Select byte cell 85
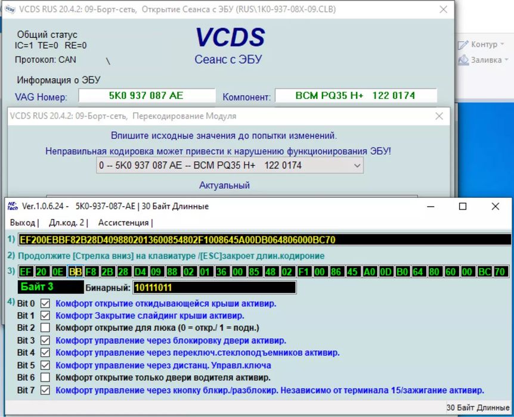Image resolution: width=514 pixels, height=417 pixels. click(x=255, y=272)
